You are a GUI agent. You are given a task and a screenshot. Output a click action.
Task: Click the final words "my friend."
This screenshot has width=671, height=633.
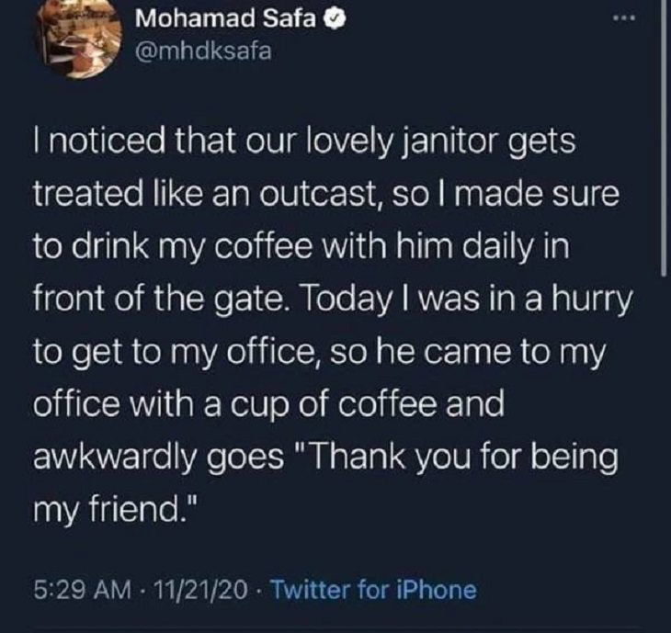116,509
